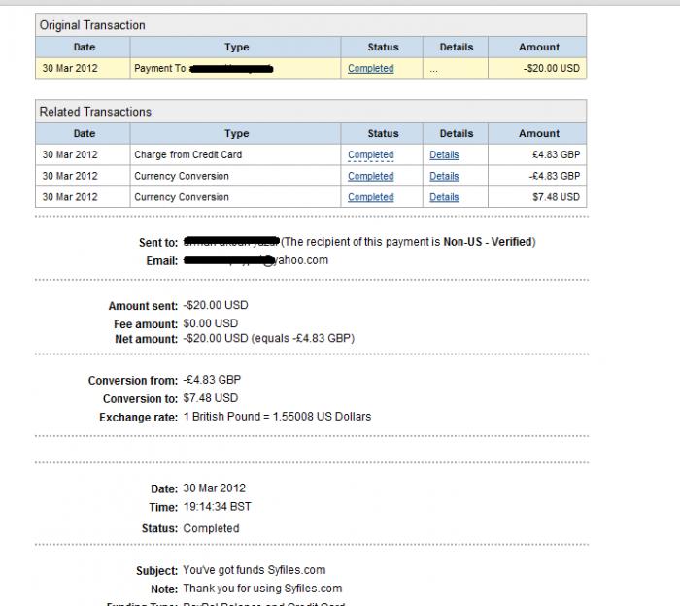Screen dimensions: 680x606
Task: Click Completed link in the -£4.83 GBP conversion row
Action: pyautogui.click(x=370, y=177)
